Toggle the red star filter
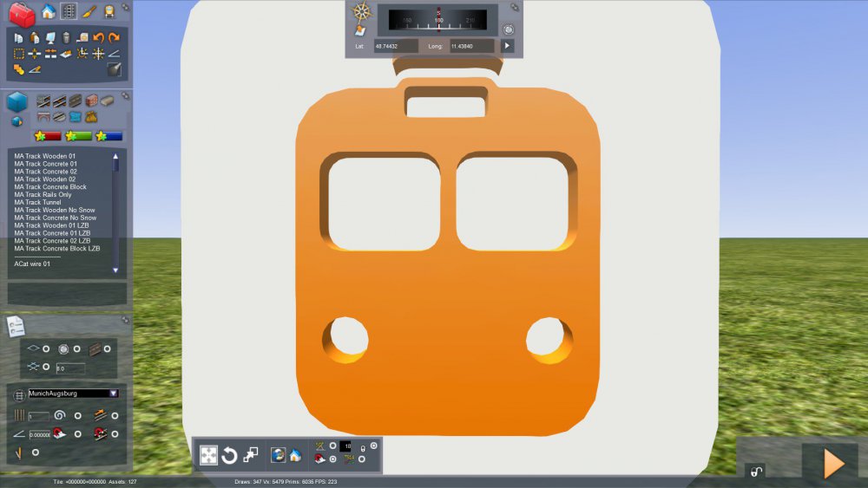The width and height of the screenshot is (868, 488). click(x=48, y=136)
